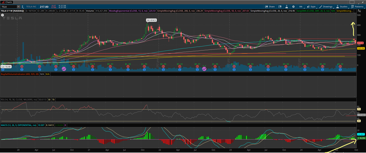
Task: Click the TESLA INC company name
Action: pyautogui.click(x=31, y=7)
